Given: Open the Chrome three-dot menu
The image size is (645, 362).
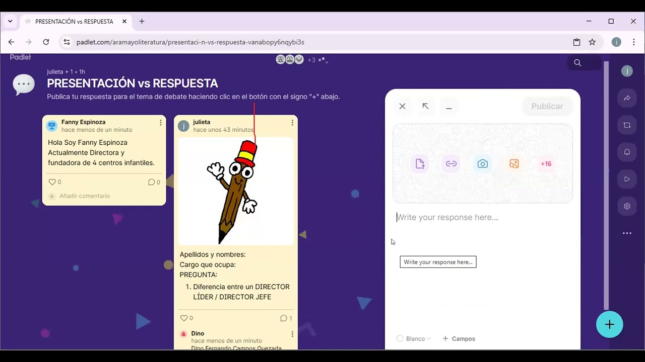Looking at the screenshot, I should (x=633, y=42).
